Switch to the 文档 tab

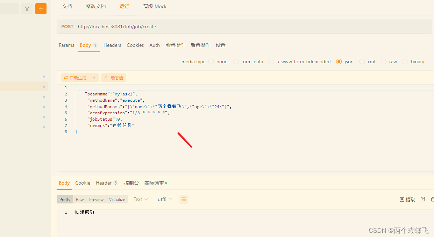(x=67, y=6)
